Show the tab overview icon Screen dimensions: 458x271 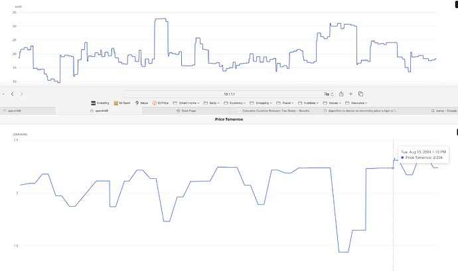pyautogui.click(x=360, y=94)
